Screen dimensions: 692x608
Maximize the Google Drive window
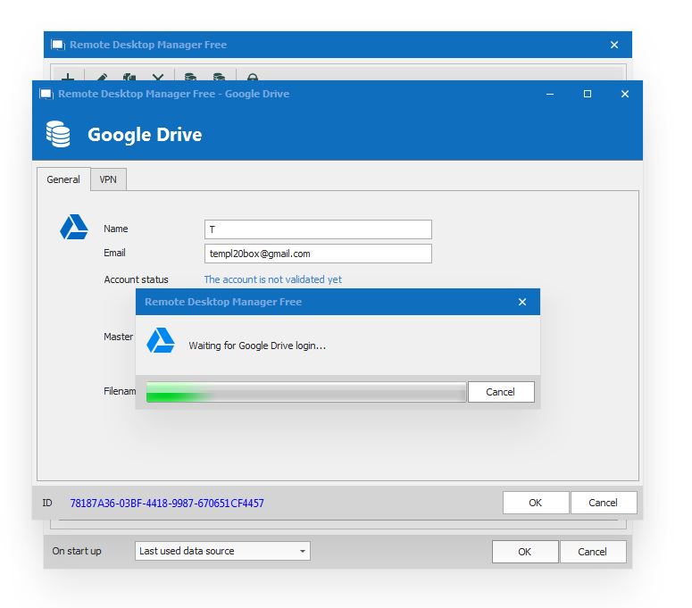point(588,94)
